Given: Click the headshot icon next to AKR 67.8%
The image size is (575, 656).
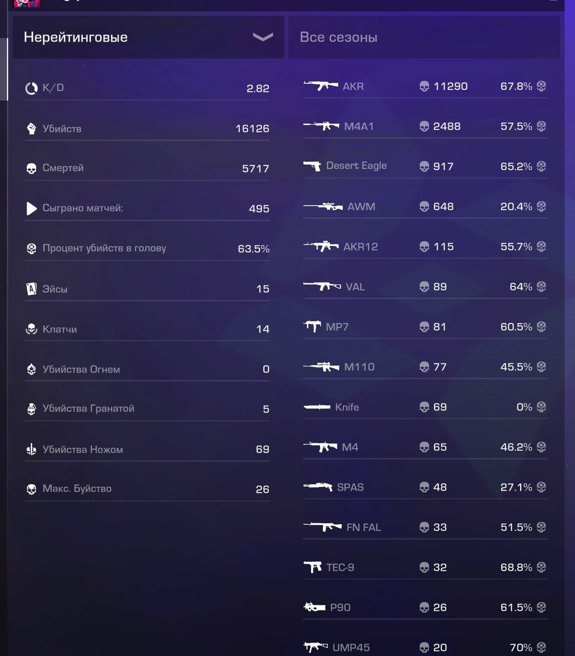Looking at the screenshot, I should 541,86.
